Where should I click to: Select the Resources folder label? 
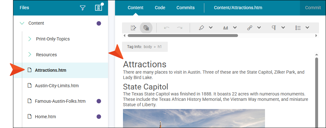pyautogui.click(x=46, y=55)
